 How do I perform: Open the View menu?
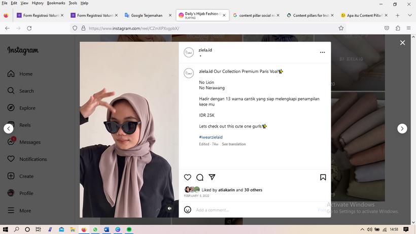pyautogui.click(x=24, y=3)
